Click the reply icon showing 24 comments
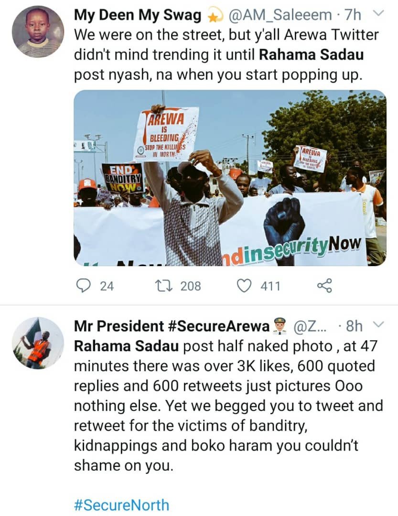The image size is (398, 516). click(x=83, y=285)
